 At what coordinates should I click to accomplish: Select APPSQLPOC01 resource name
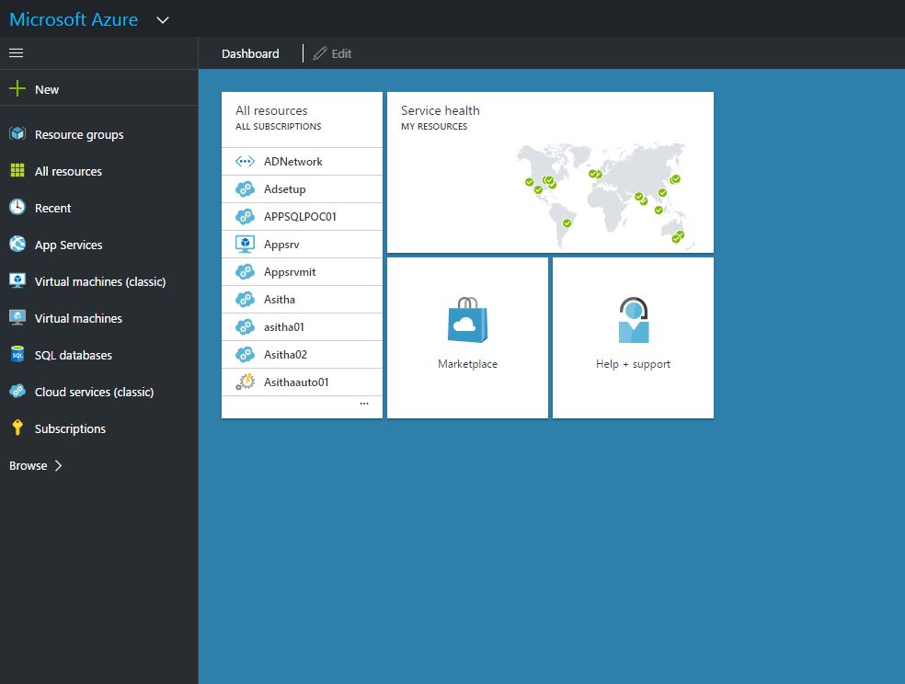[300, 217]
